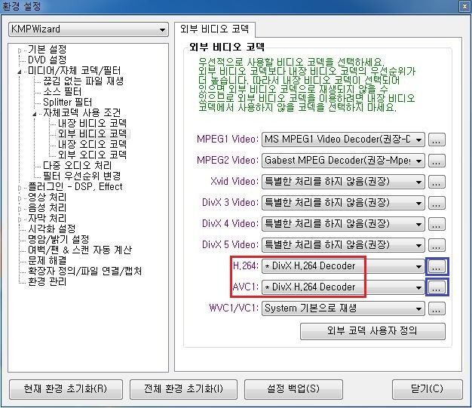Select 문제 해결 in the tree
472x408 pixels.
coord(47,260)
